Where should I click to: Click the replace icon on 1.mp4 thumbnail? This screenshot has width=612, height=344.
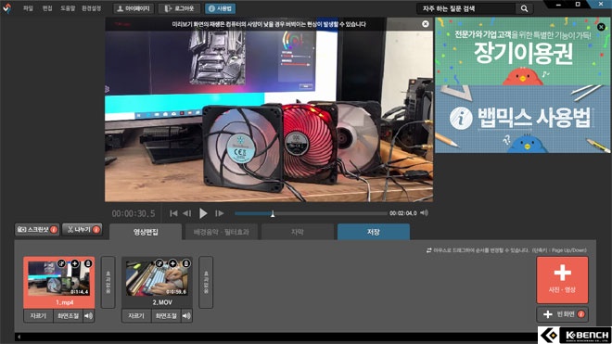click(61, 263)
